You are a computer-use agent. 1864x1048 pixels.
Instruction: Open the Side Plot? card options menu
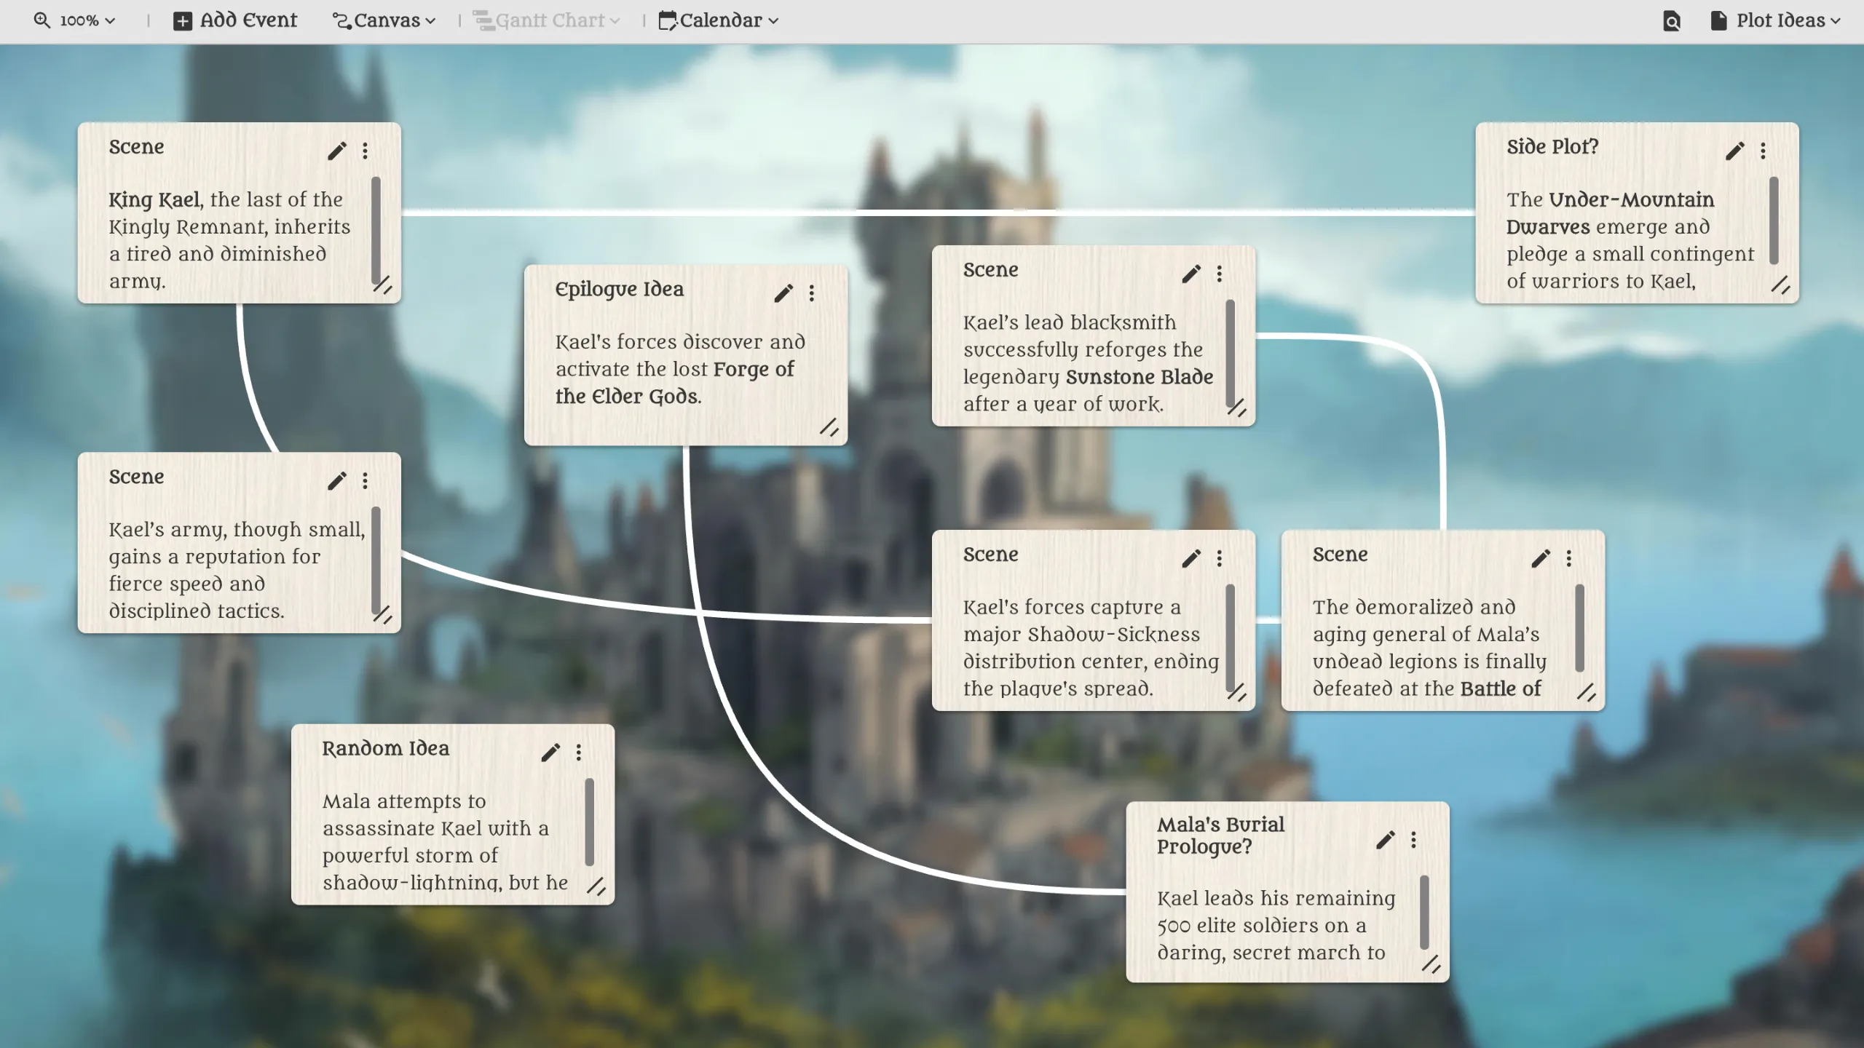tap(1763, 151)
